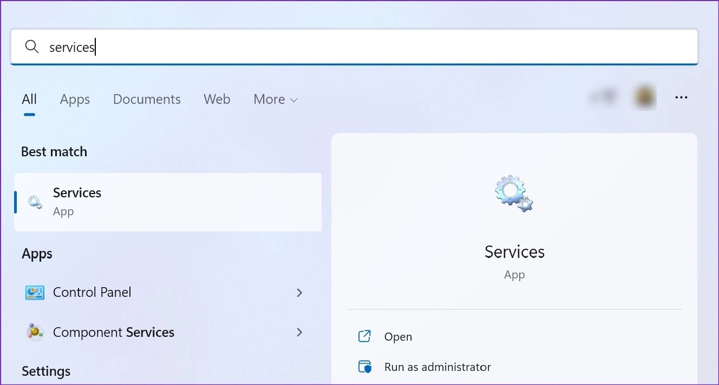Screen dimensions: 719x385
Task: Expand Control Panel options with its chevron
Action: 299,292
